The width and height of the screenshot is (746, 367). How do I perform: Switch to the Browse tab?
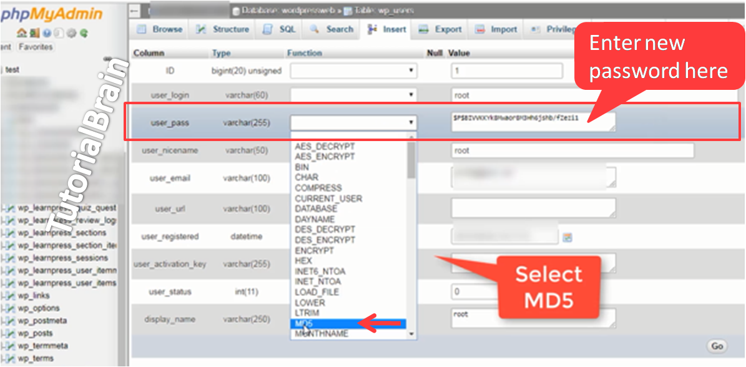point(160,29)
